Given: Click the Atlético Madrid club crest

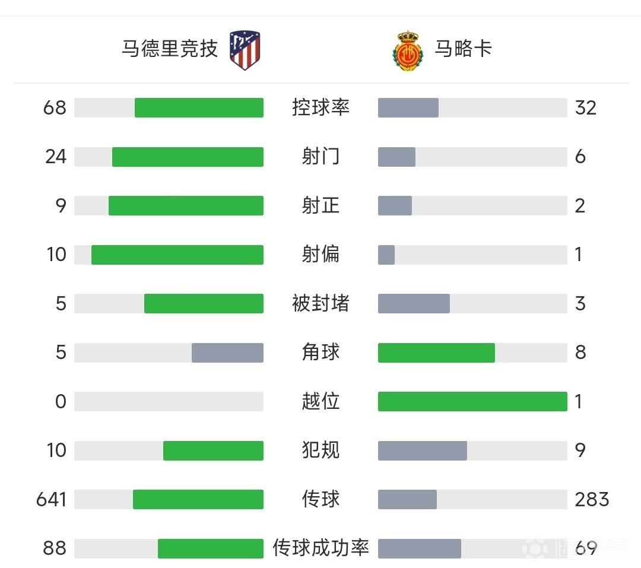Looking at the screenshot, I should point(246,50).
